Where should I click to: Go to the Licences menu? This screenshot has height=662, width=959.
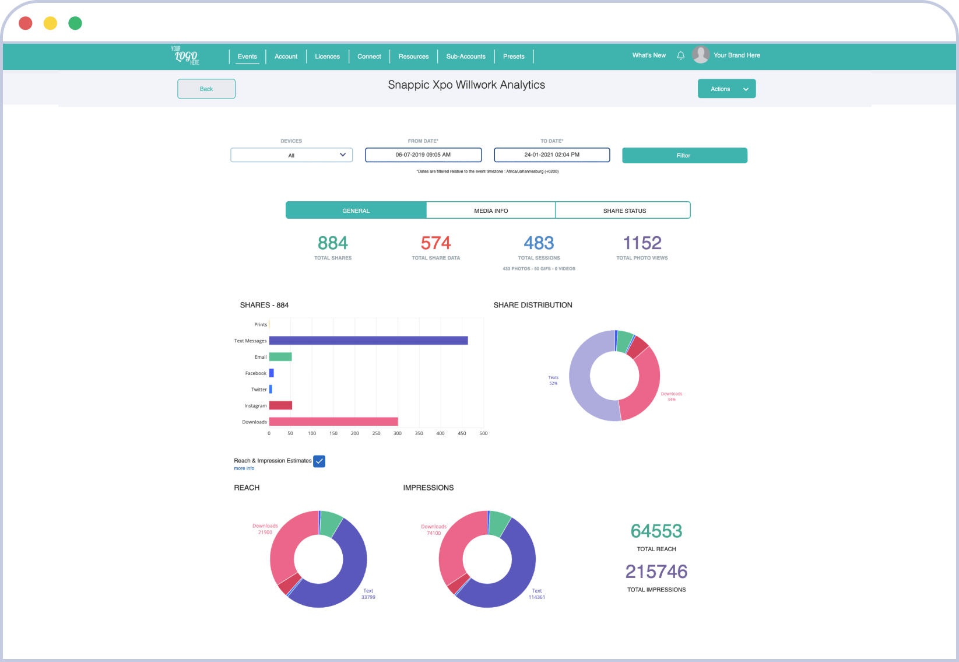tap(328, 57)
